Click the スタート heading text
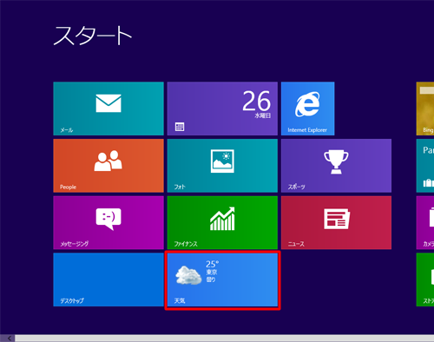 tap(93, 36)
